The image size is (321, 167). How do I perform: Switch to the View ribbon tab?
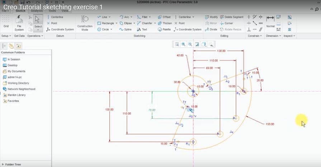[65, 11]
